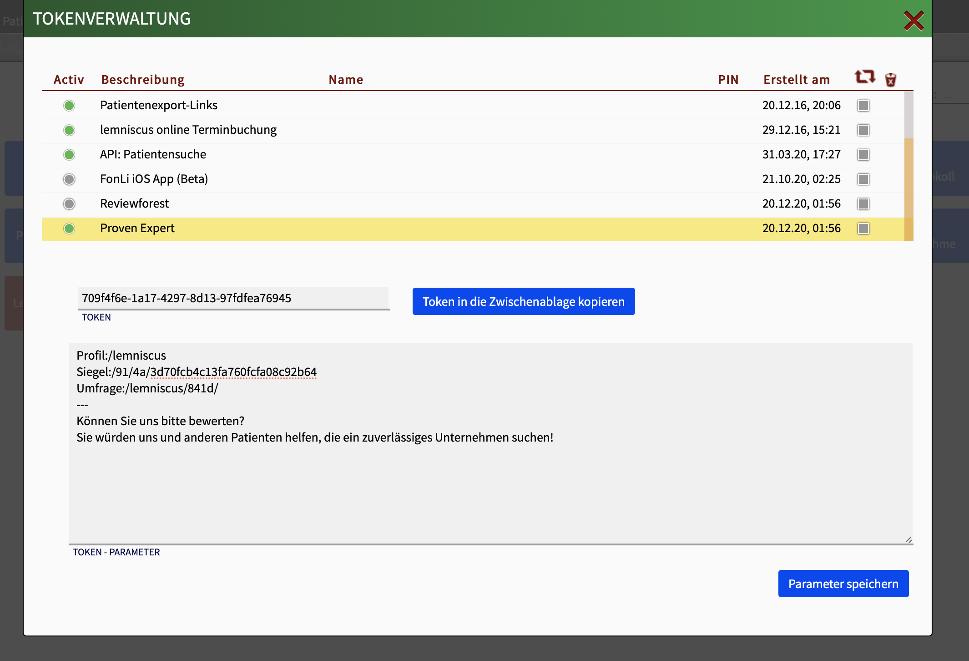Check the box for Reviewforest row
Image resolution: width=969 pixels, height=661 pixels.
coord(863,204)
